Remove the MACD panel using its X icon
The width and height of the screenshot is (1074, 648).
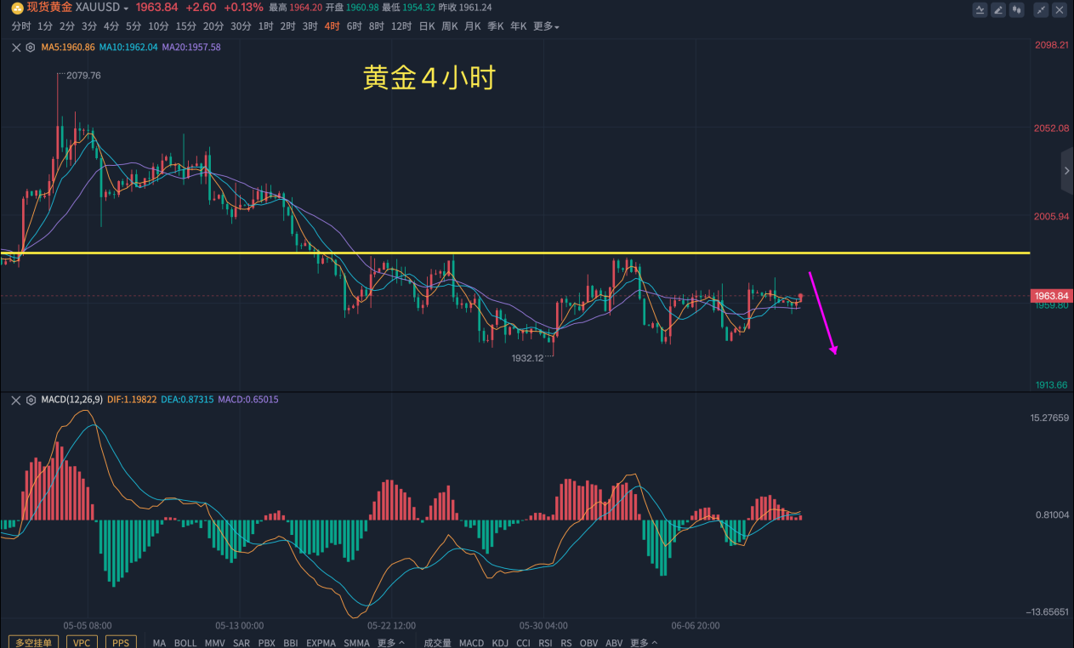16,400
